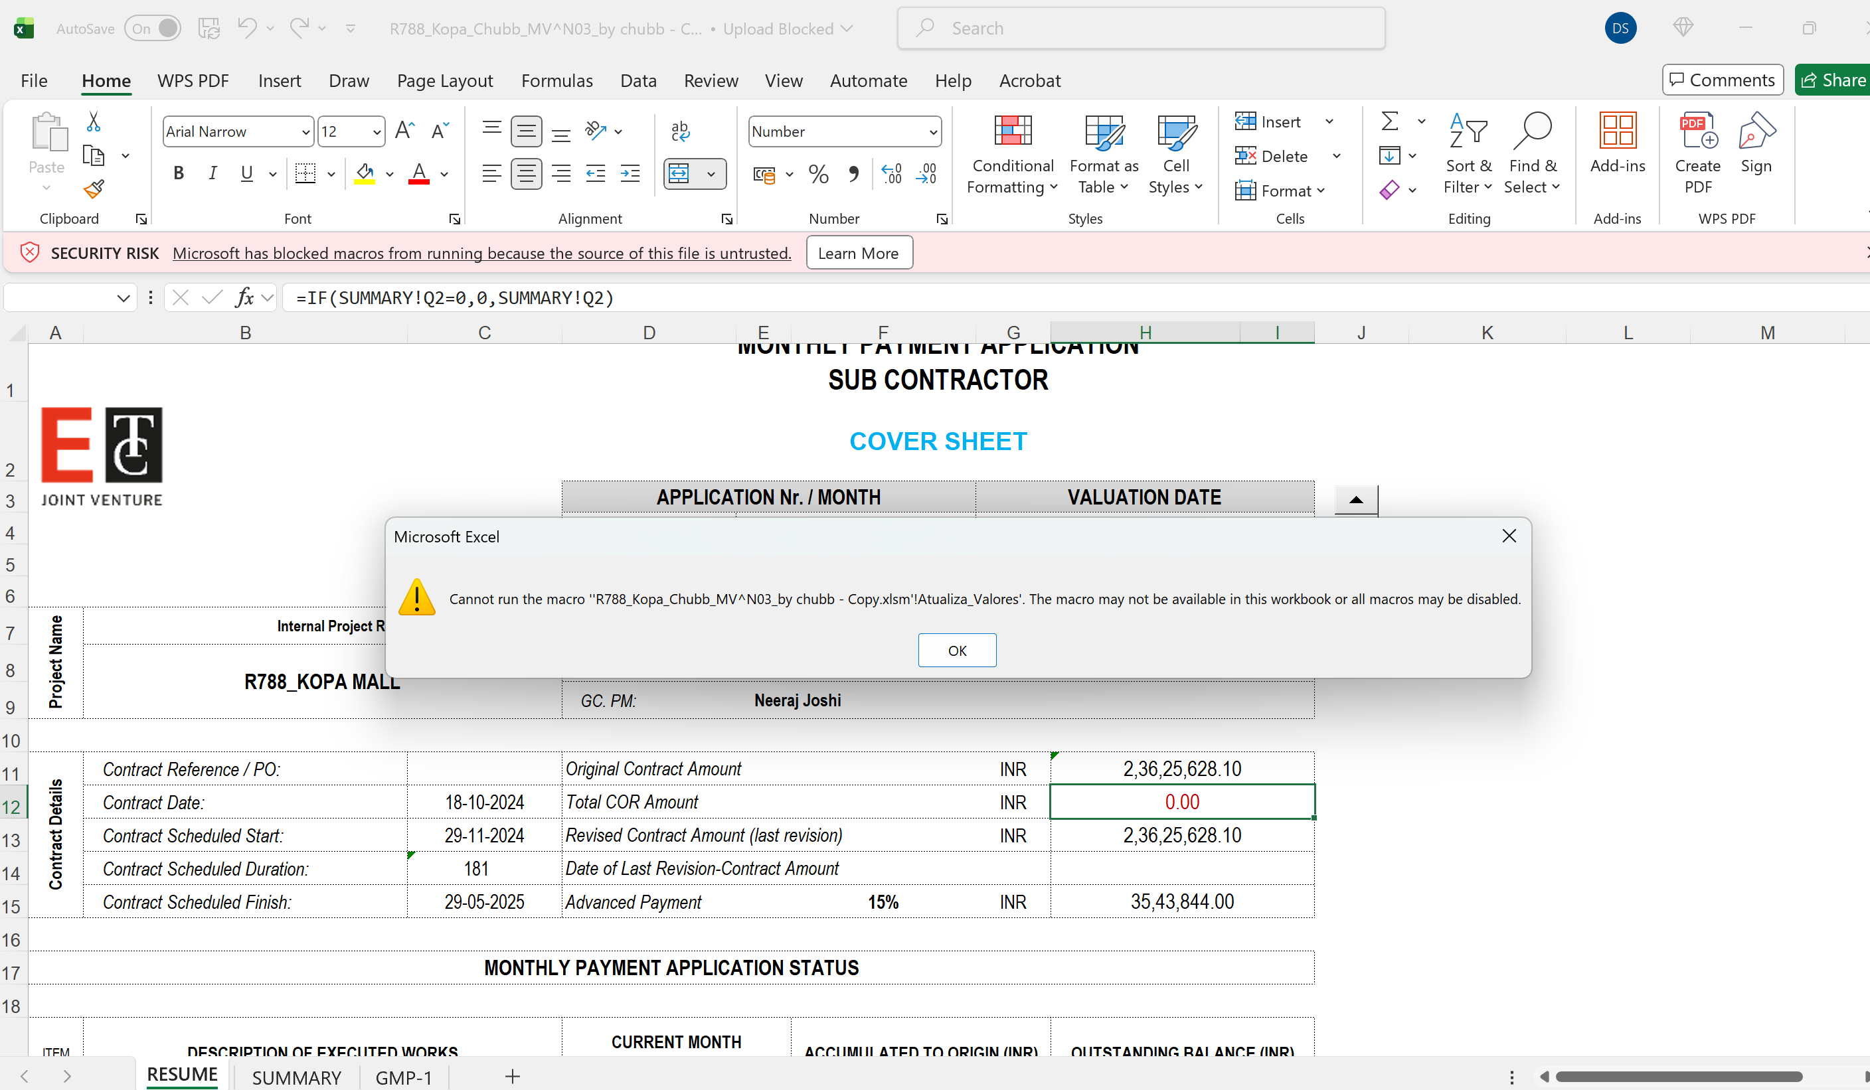Click the AutoSum sigma icon
Image resolution: width=1870 pixels, height=1090 pixels.
click(x=1390, y=121)
